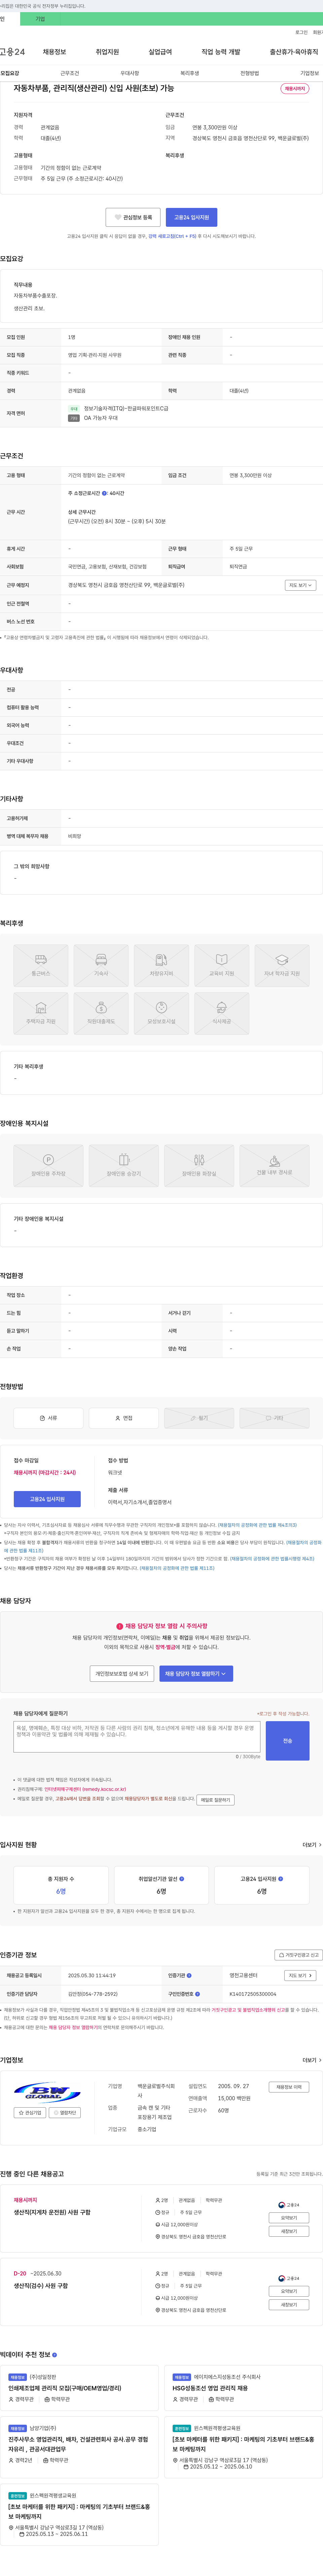Screen dimensions: 323x2576
Task: Click 요약보기 for the 생산직(검수) posting
Action: point(289,2291)
